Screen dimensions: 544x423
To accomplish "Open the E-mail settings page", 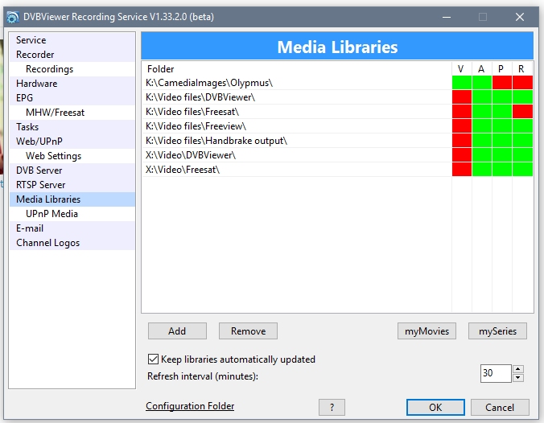I will (x=72, y=228).
